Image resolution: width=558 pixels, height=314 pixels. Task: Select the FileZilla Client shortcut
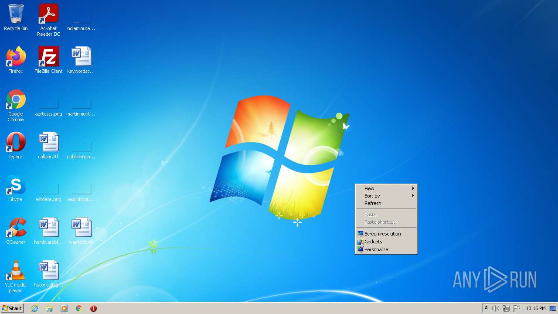tap(48, 61)
